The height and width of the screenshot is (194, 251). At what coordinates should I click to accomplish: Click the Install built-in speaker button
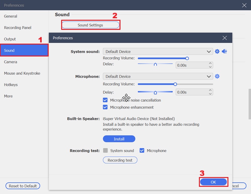[x=119, y=139]
